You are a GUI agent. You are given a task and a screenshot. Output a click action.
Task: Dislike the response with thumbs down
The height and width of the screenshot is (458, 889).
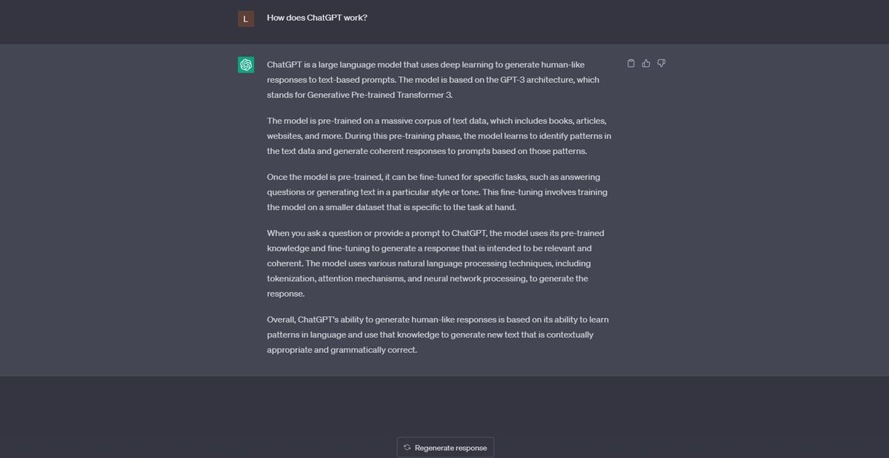[662, 64]
